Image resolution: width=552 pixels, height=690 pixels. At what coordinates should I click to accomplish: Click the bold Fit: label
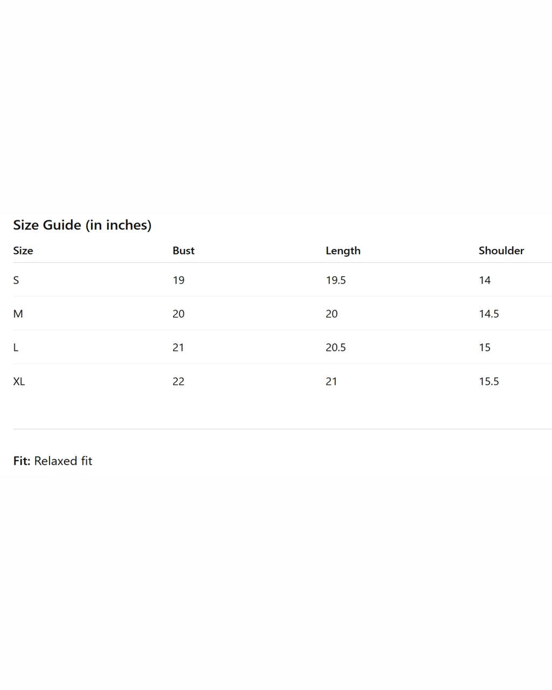(x=22, y=461)
